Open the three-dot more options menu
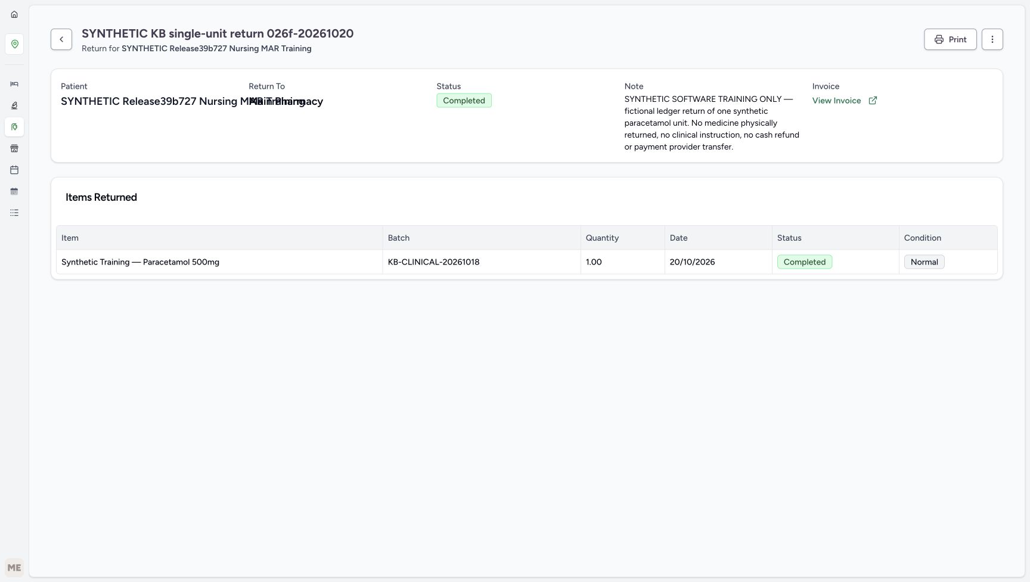This screenshot has height=582, width=1030. coord(992,39)
